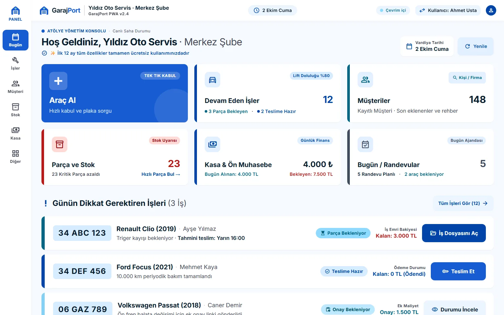The image size is (504, 315).
Task: Filter by 3 Parça Bekleyen
Action: pyautogui.click(x=226, y=111)
